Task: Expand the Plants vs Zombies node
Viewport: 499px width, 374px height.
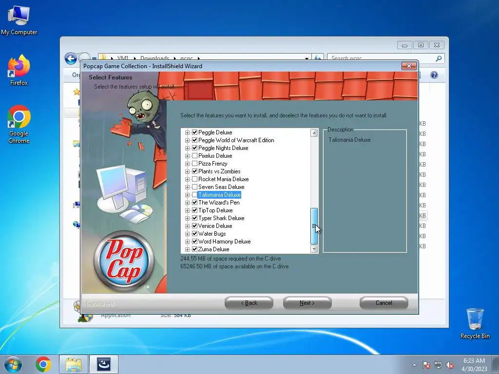Action: pos(187,171)
